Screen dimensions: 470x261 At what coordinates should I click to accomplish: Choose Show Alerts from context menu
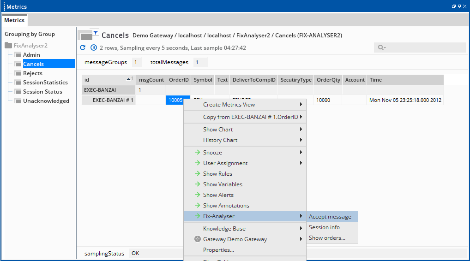245,195
